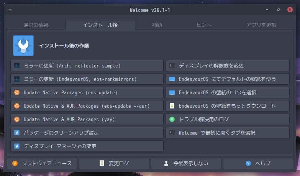Open ソフトウェアニュース
Image resolution: width=300 pixels, height=176 pixels.
tap(42, 163)
